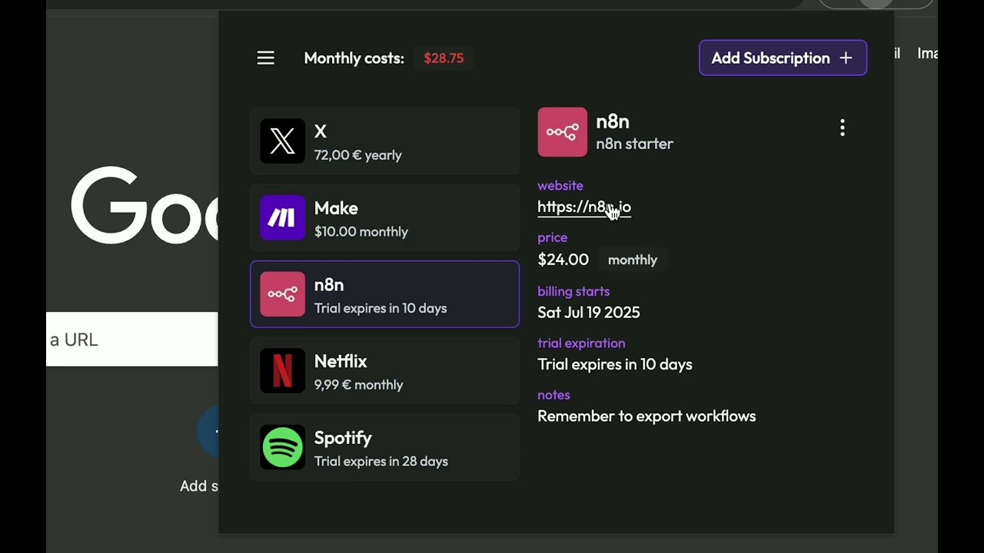Click the X subscription logo icon
Viewport: 984px width, 553px height.
click(282, 141)
